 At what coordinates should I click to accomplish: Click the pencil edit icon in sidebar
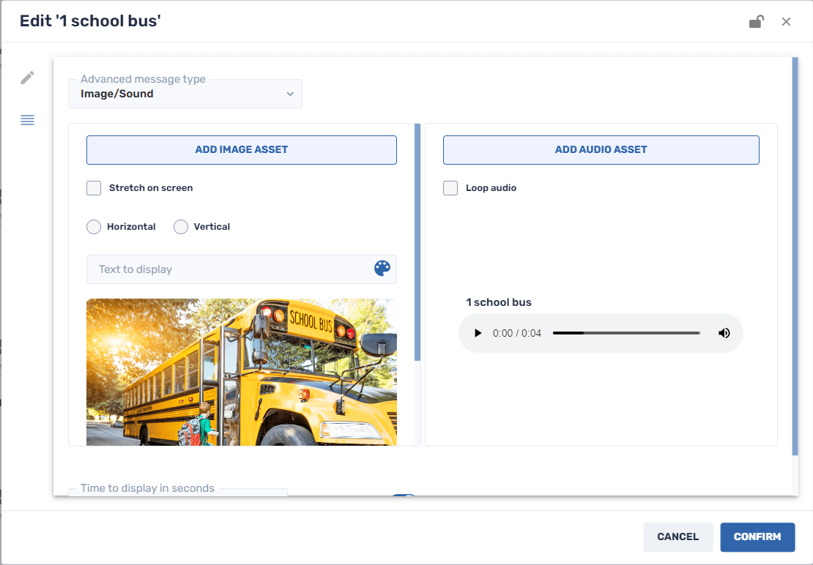[x=28, y=78]
